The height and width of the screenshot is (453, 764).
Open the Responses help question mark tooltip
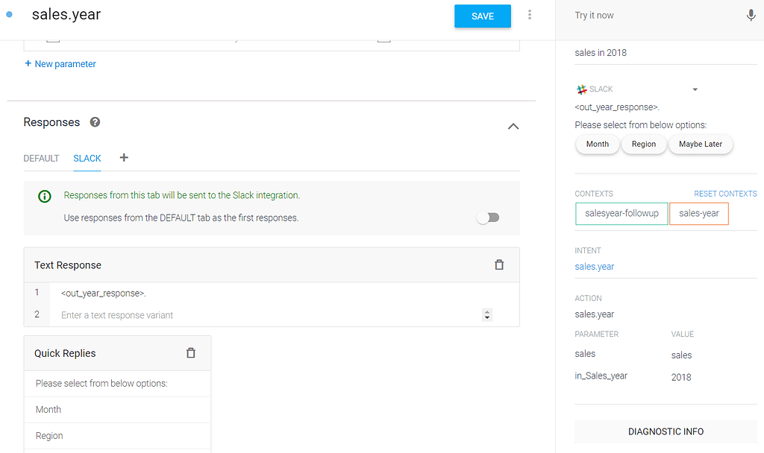pos(94,121)
